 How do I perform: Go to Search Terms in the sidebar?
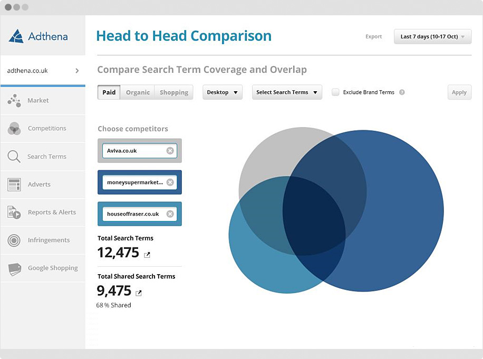coord(43,157)
